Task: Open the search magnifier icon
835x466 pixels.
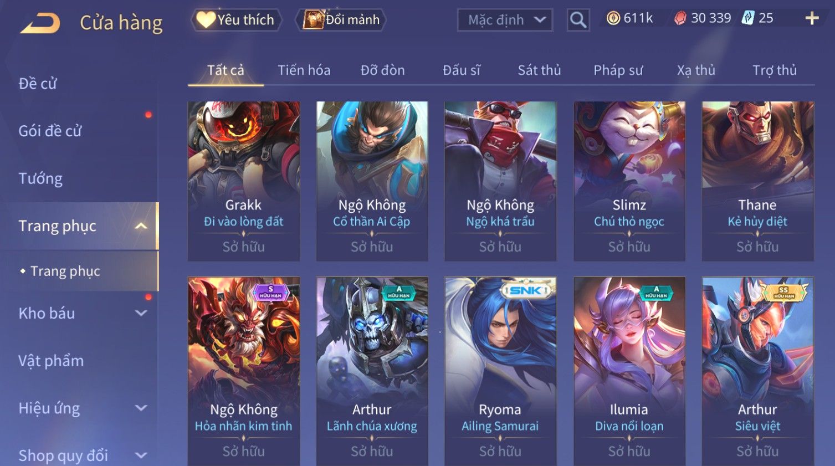Action: [578, 20]
